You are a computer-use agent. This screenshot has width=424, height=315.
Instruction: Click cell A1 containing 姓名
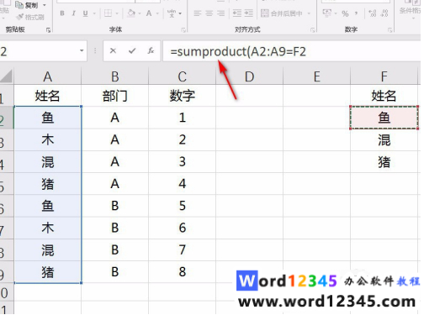click(x=48, y=96)
